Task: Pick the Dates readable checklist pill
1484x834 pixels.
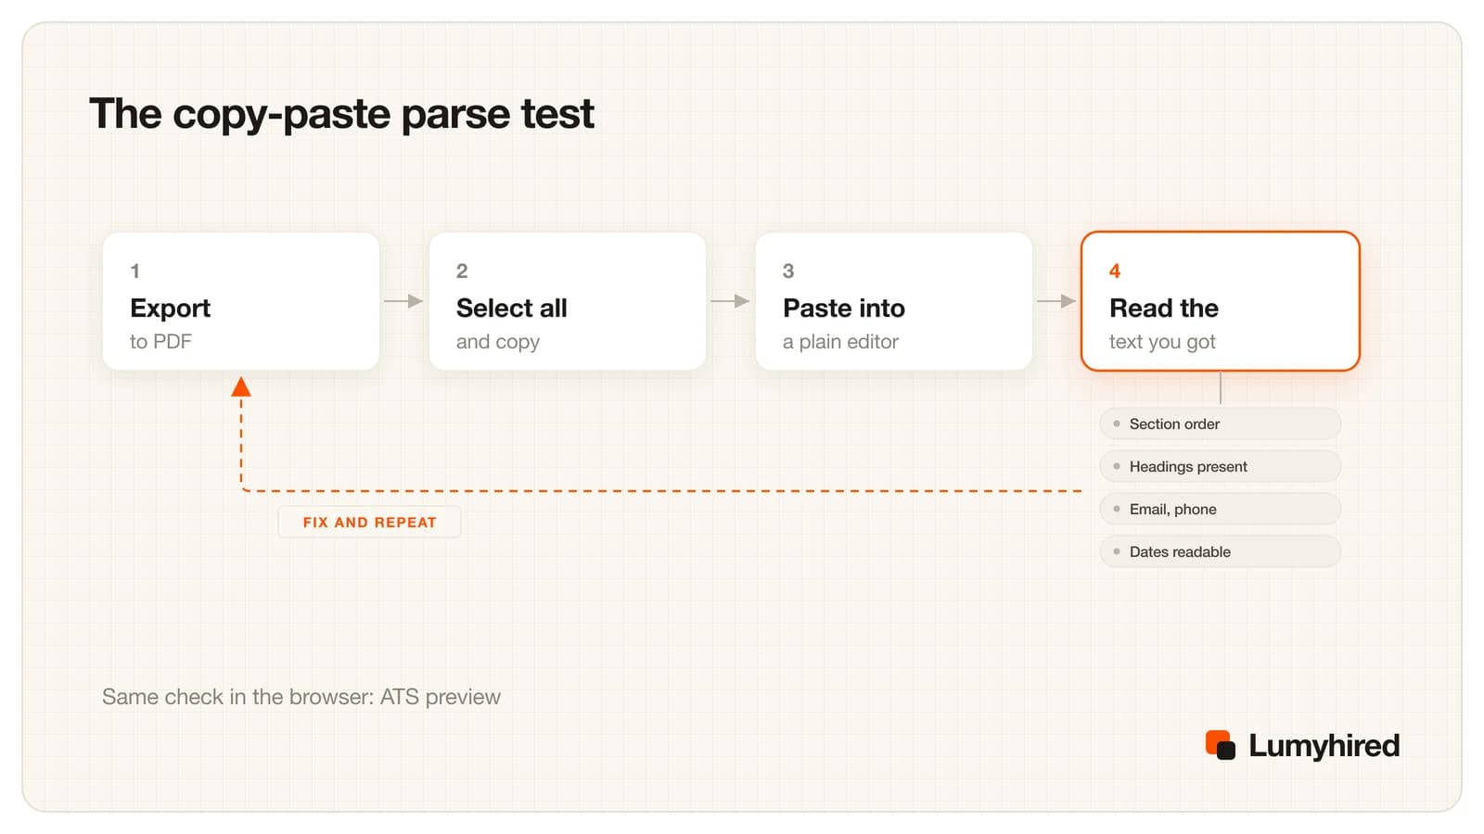Action: pos(1221,551)
